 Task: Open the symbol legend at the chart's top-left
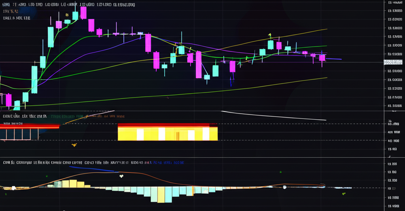click(69, 5)
